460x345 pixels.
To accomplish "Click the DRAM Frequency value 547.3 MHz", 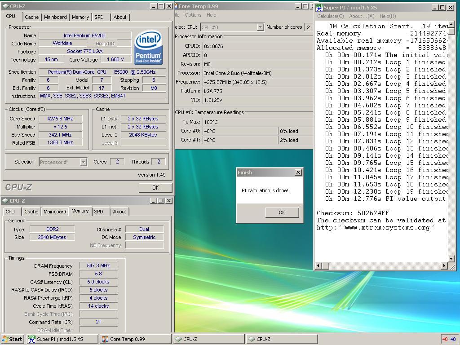I will [98, 266].
